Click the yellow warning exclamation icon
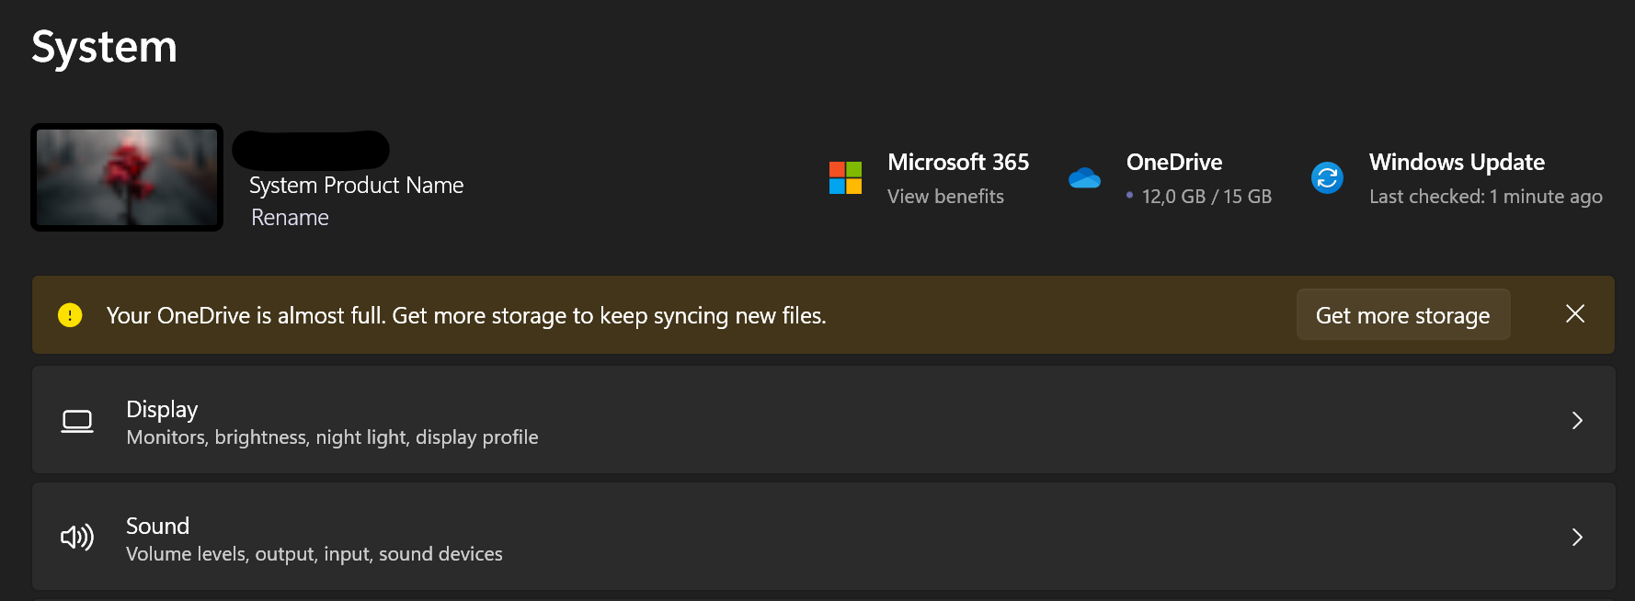Viewport: 1635px width, 601px height. tap(70, 315)
